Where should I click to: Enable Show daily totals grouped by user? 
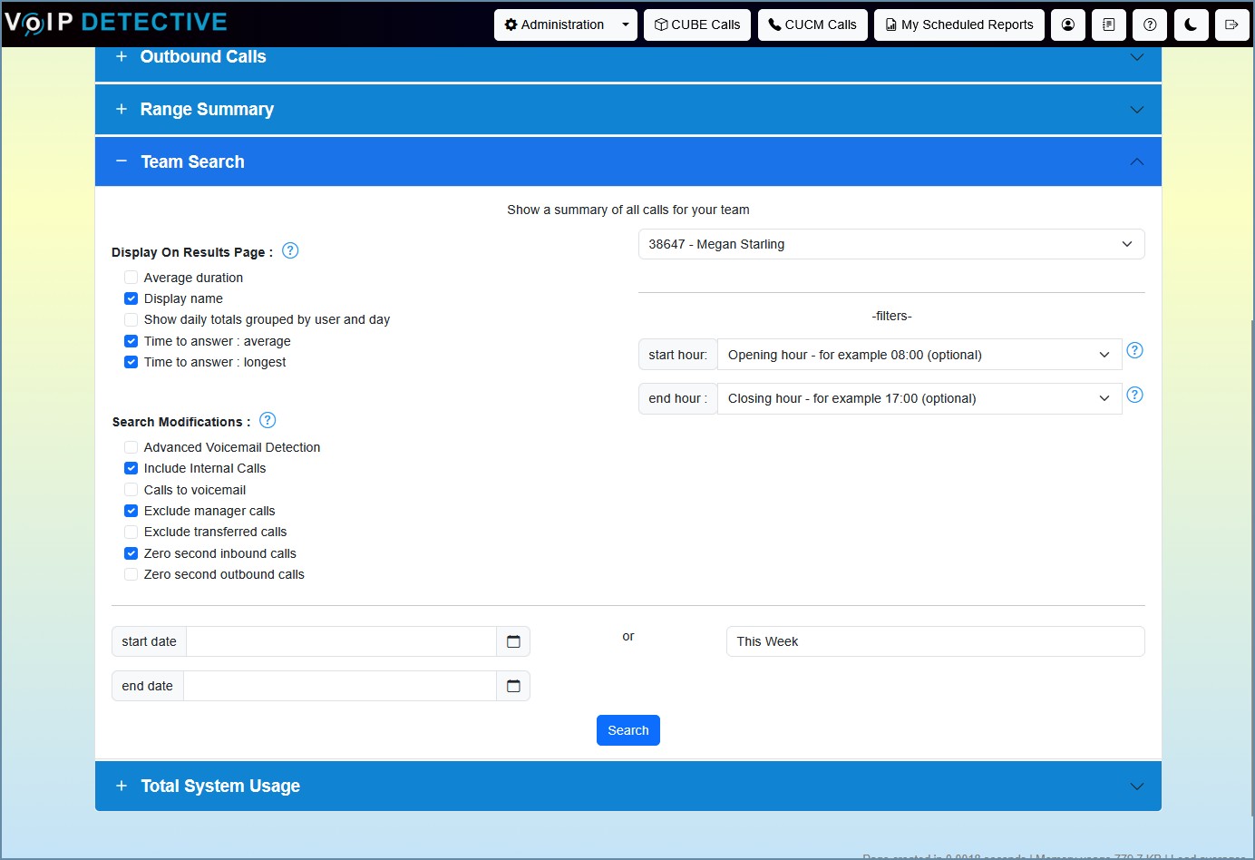tap(131, 319)
